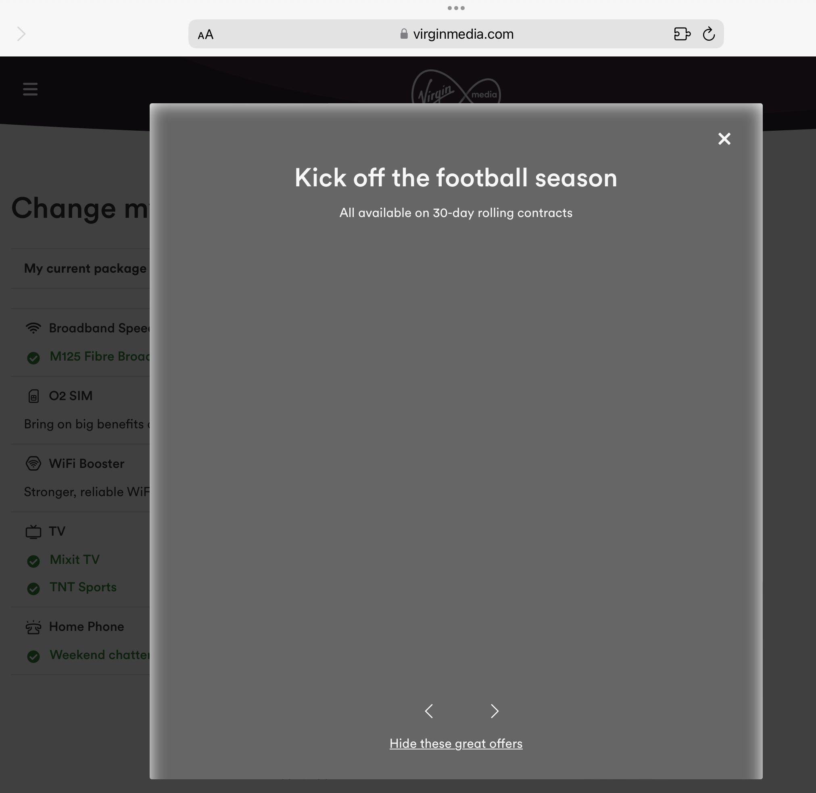Go forward using the browser forward arrow
The width and height of the screenshot is (816, 793).
click(x=21, y=34)
